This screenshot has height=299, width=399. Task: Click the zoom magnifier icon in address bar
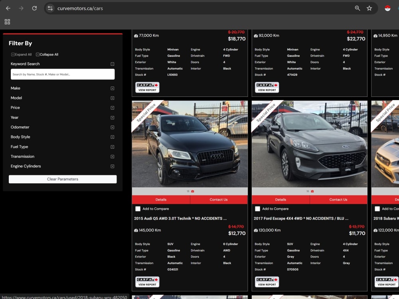pyautogui.click(x=357, y=8)
